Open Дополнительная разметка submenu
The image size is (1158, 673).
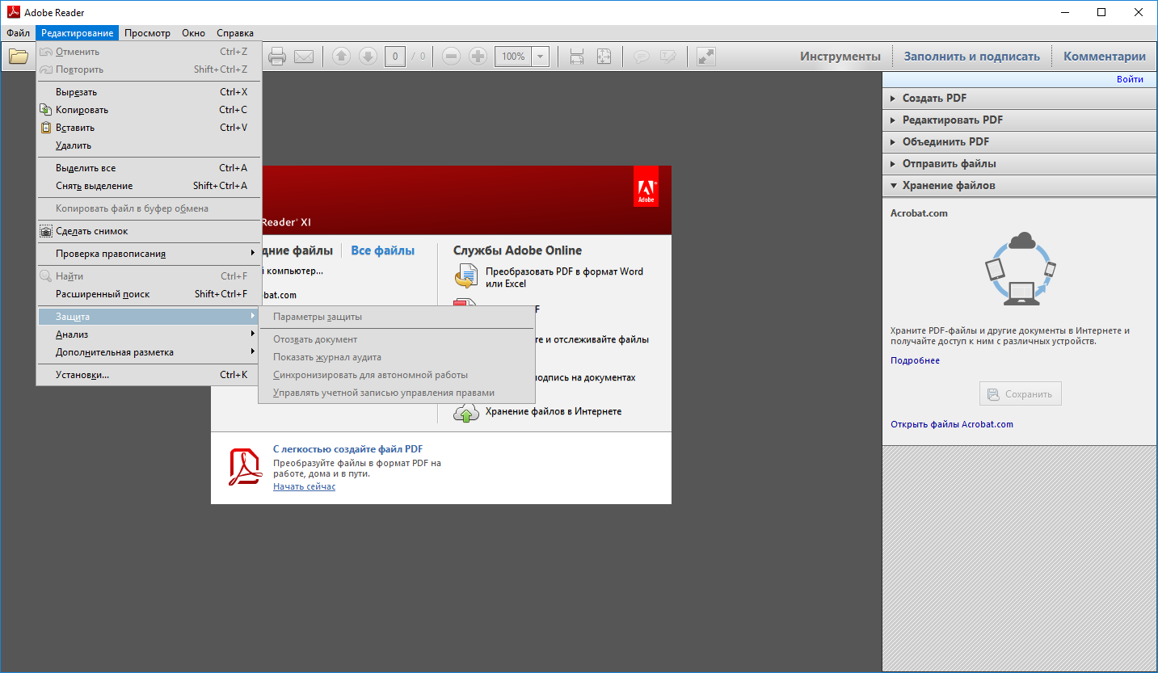(x=149, y=352)
